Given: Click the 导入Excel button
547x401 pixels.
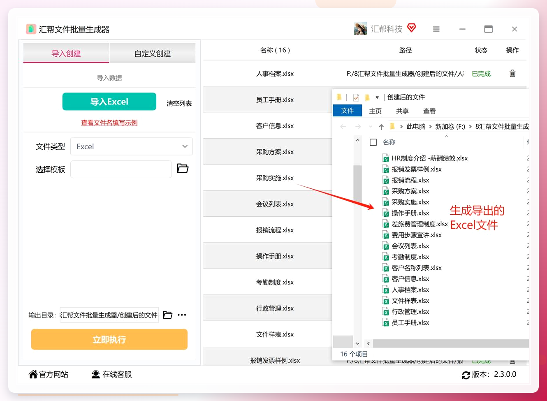Looking at the screenshot, I should (109, 102).
